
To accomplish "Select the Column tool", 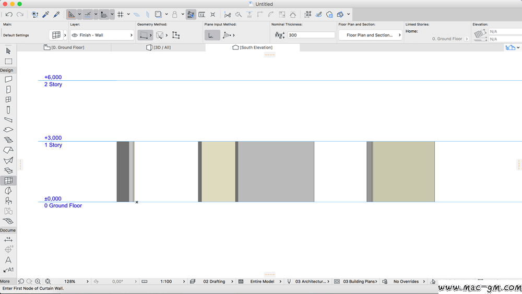I will (x=8, y=110).
